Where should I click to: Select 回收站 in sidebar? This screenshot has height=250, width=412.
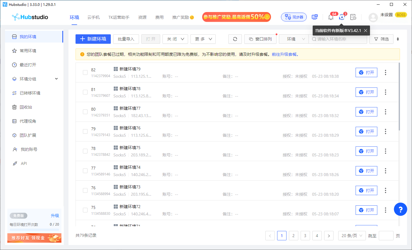(34, 107)
